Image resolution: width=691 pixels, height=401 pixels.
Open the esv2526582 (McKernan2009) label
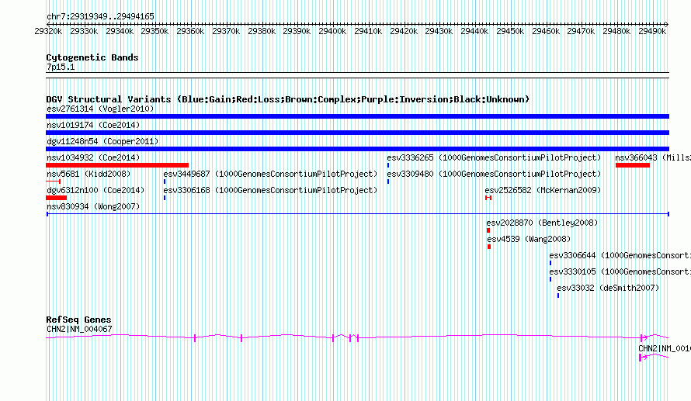543,190
